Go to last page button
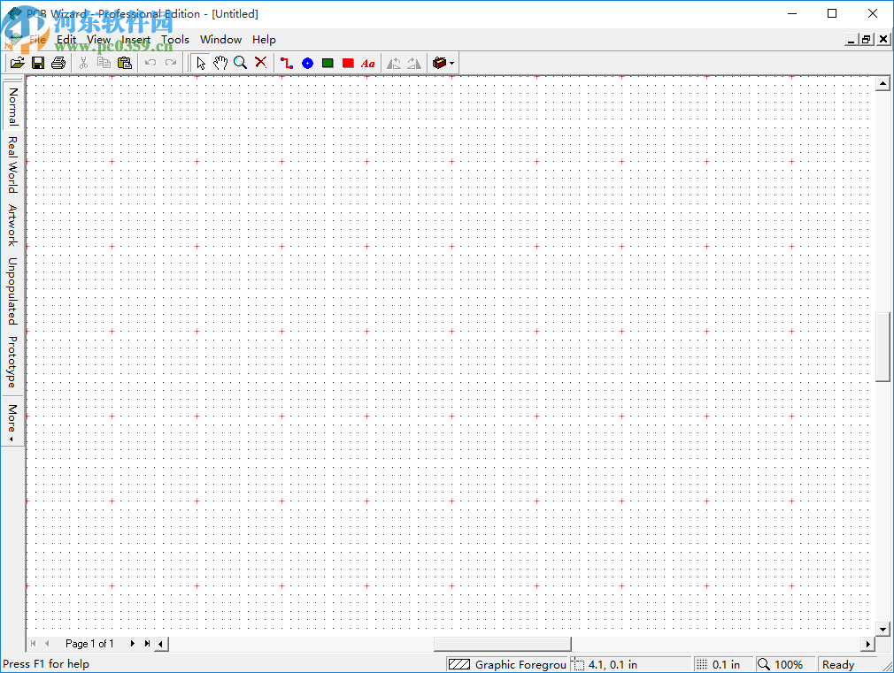Image resolution: width=894 pixels, height=673 pixels. tap(147, 643)
